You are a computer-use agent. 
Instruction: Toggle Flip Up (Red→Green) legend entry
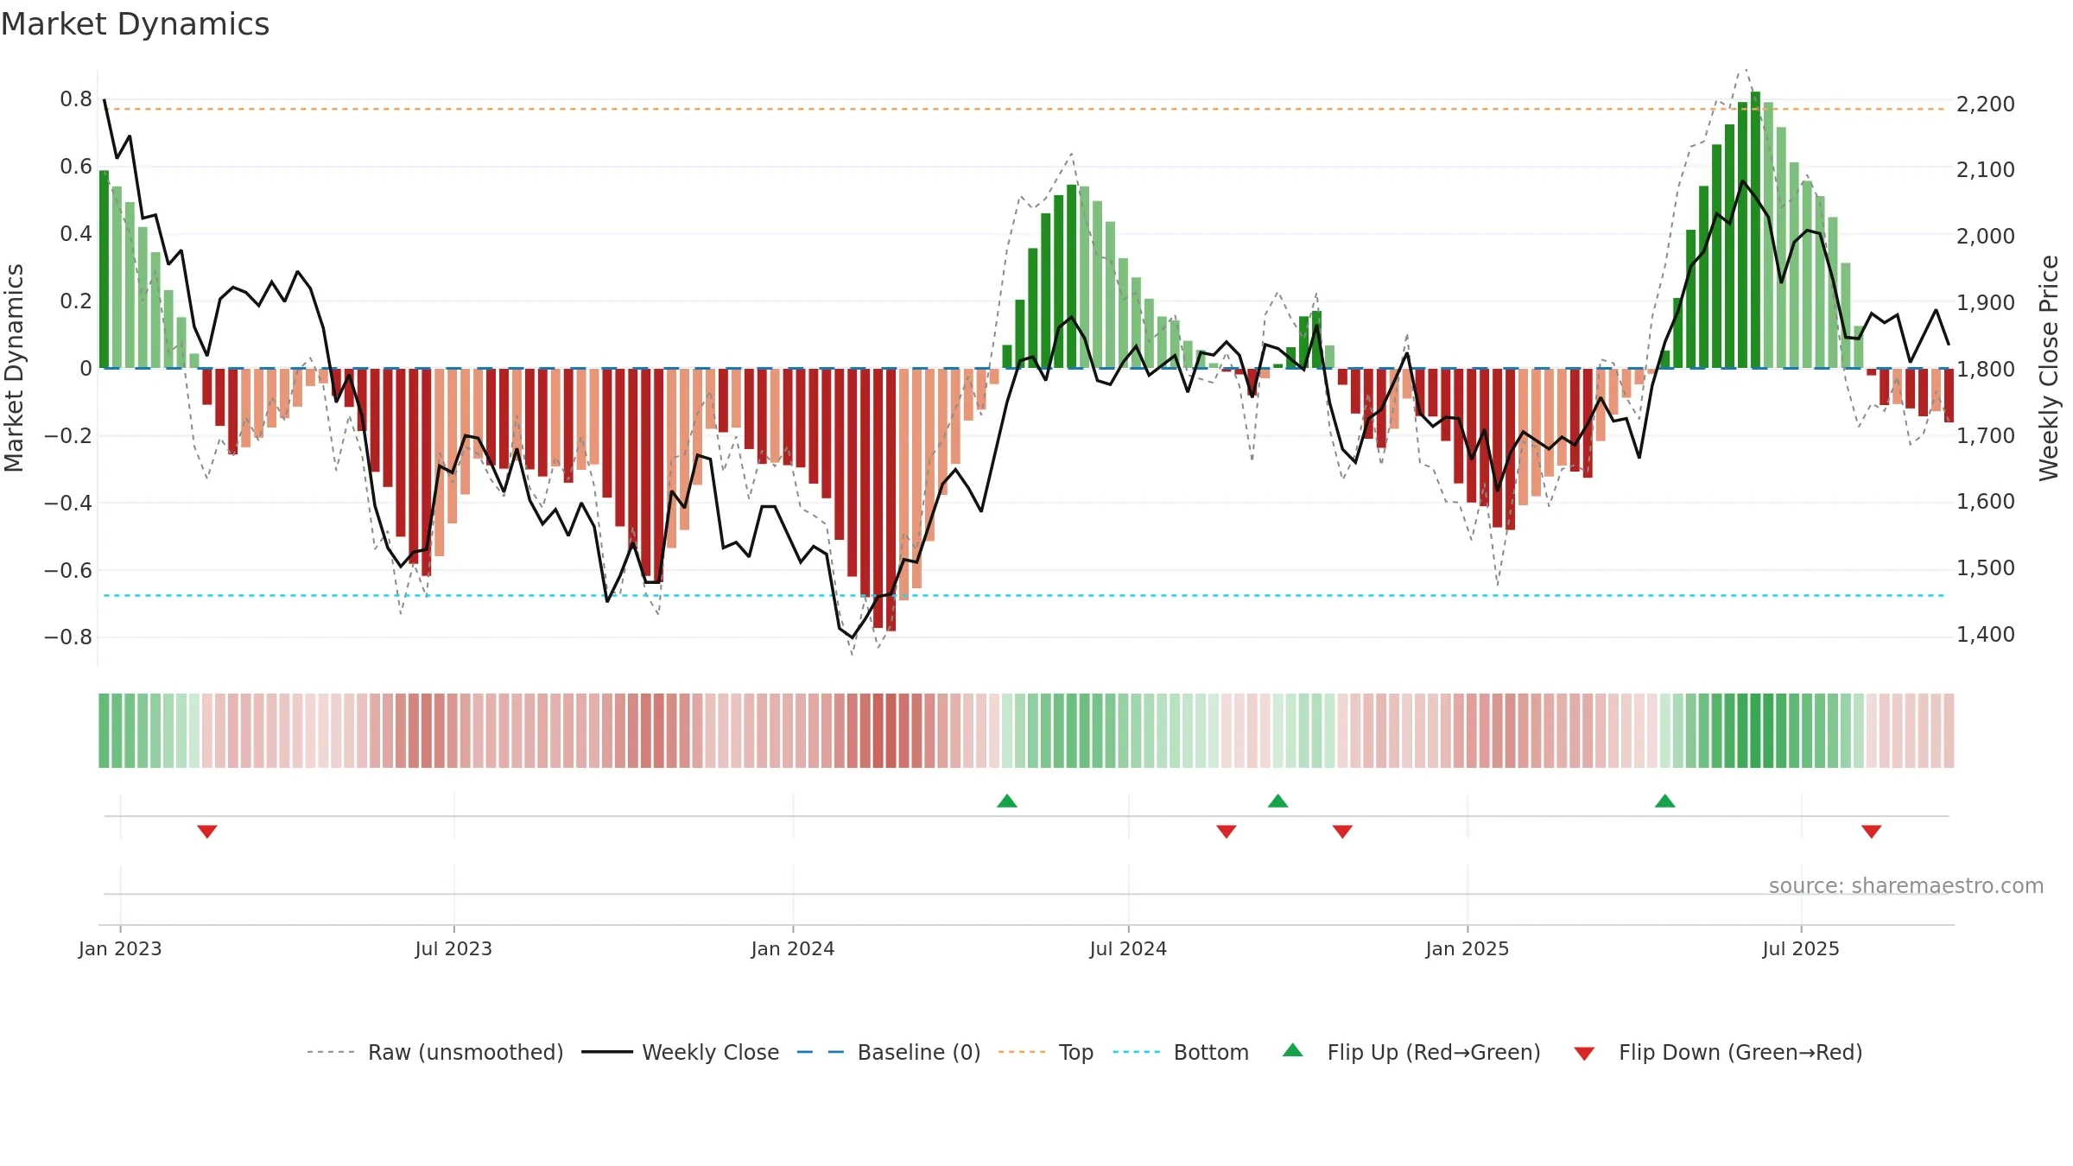pos(1411,1052)
